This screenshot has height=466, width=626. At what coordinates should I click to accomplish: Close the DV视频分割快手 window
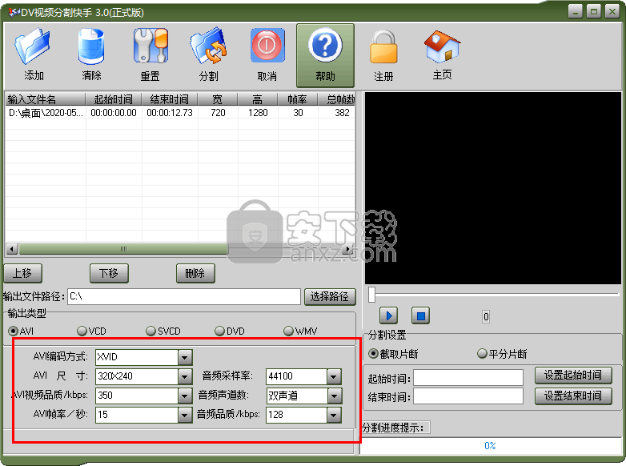pyautogui.click(x=612, y=11)
